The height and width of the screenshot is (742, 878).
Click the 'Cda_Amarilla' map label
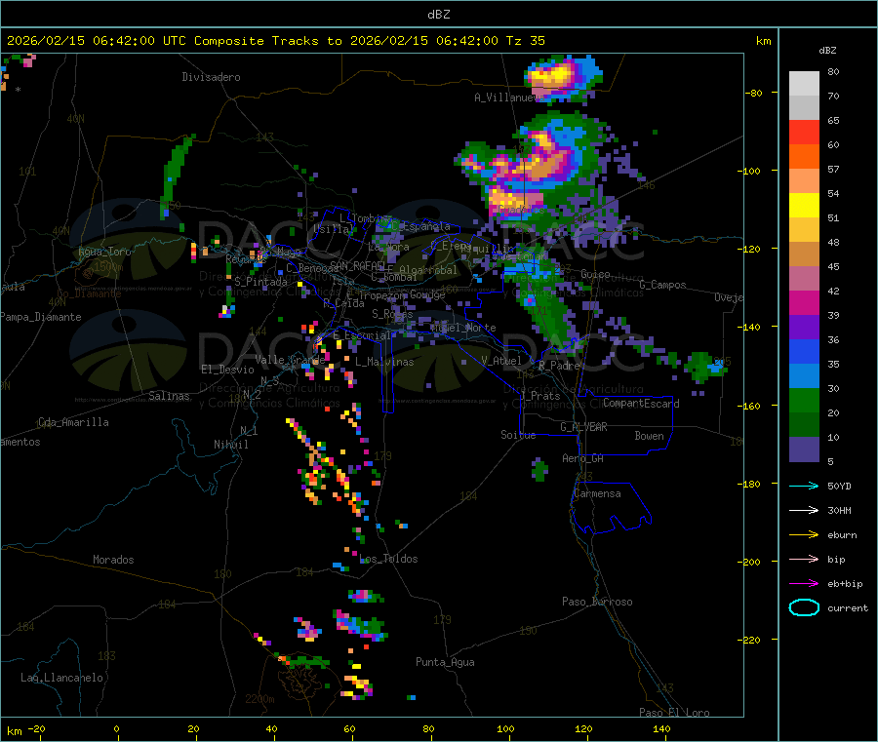[73, 422]
